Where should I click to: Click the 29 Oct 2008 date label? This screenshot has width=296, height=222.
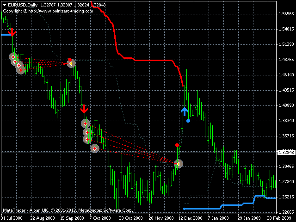click(131, 218)
